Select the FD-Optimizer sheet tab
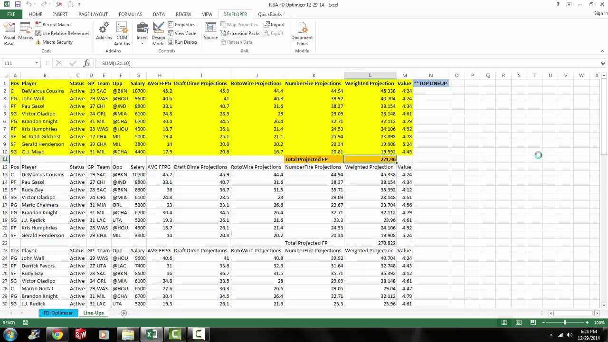The width and height of the screenshot is (608, 342). [58, 313]
